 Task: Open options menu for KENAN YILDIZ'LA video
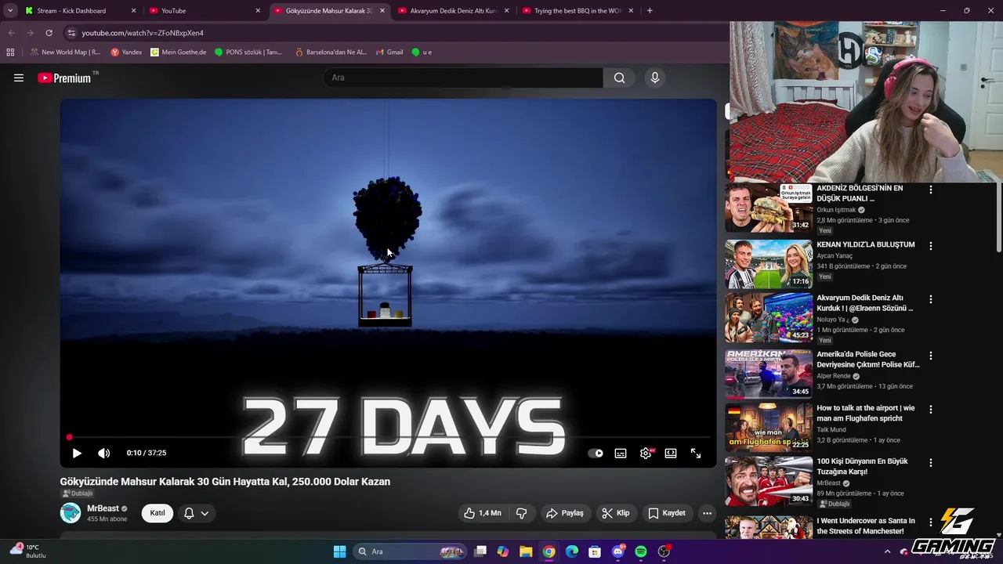[x=931, y=246]
